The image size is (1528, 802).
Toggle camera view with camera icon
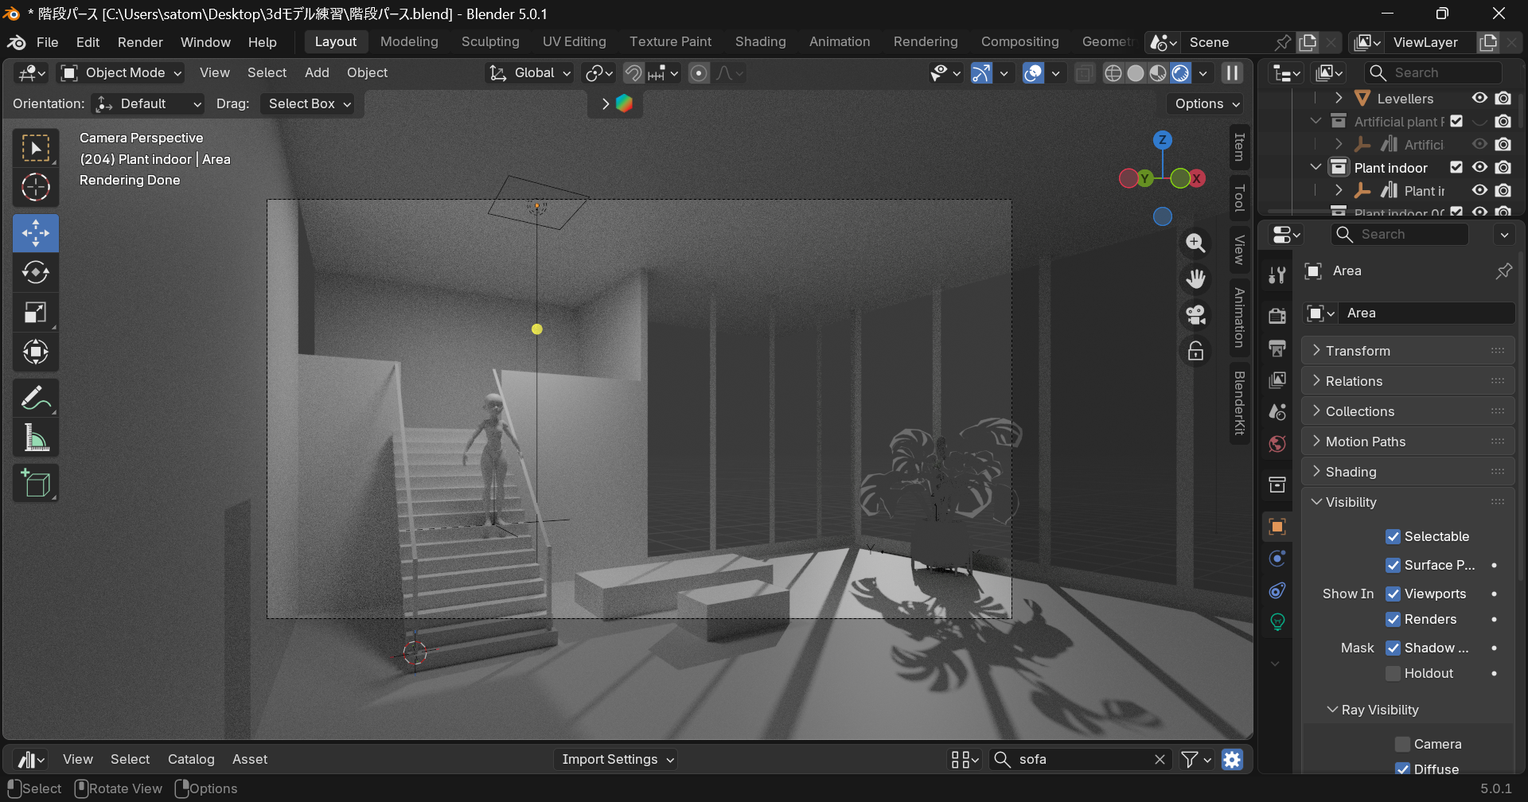[x=1195, y=315]
